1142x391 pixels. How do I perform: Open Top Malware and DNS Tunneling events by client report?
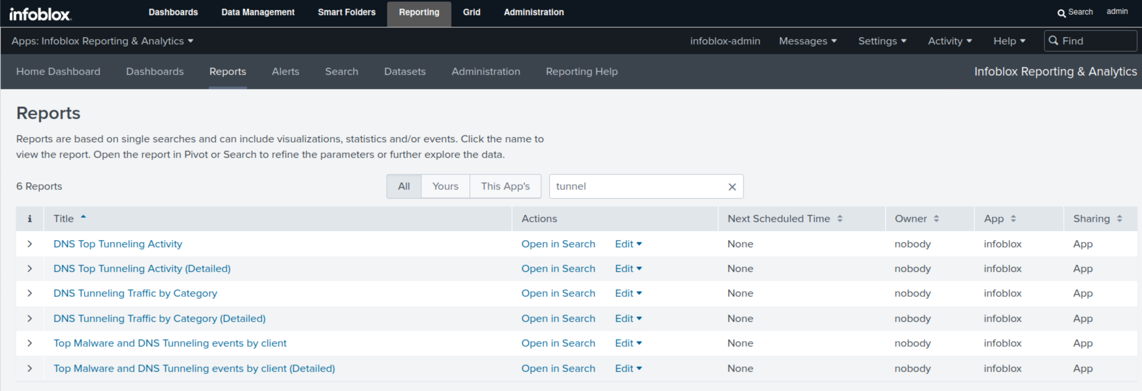[x=170, y=343]
